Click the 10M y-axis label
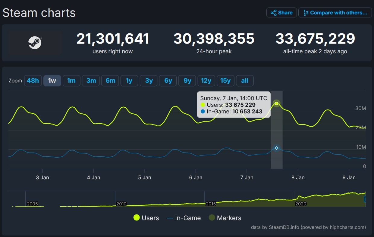Screen dimensions: 374x237 pos(360,147)
